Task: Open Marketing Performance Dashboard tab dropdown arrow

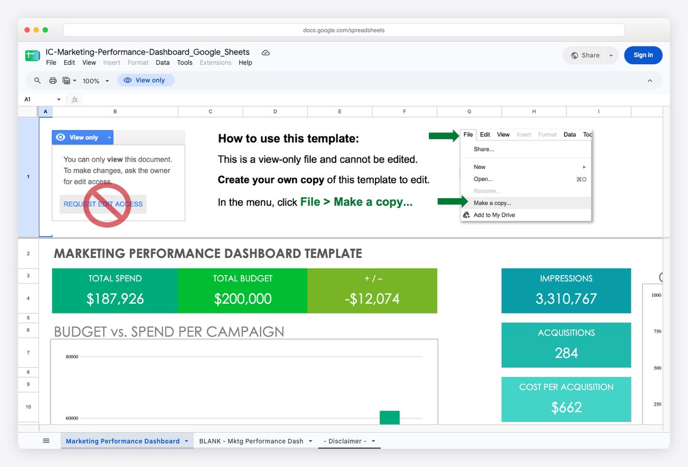Action: [186, 441]
